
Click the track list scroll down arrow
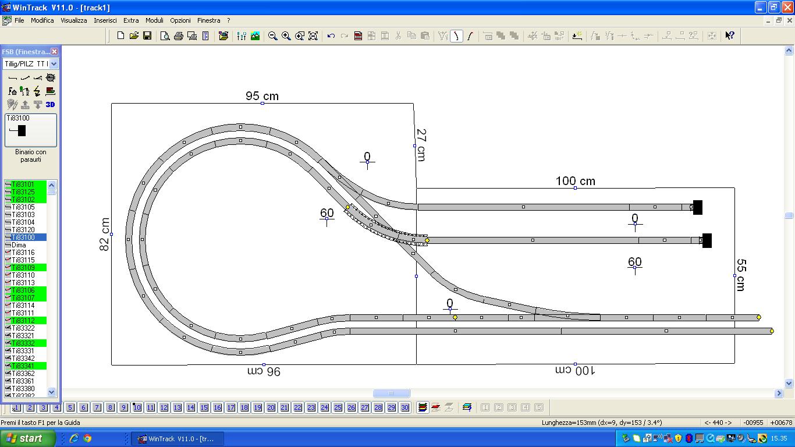pos(51,392)
